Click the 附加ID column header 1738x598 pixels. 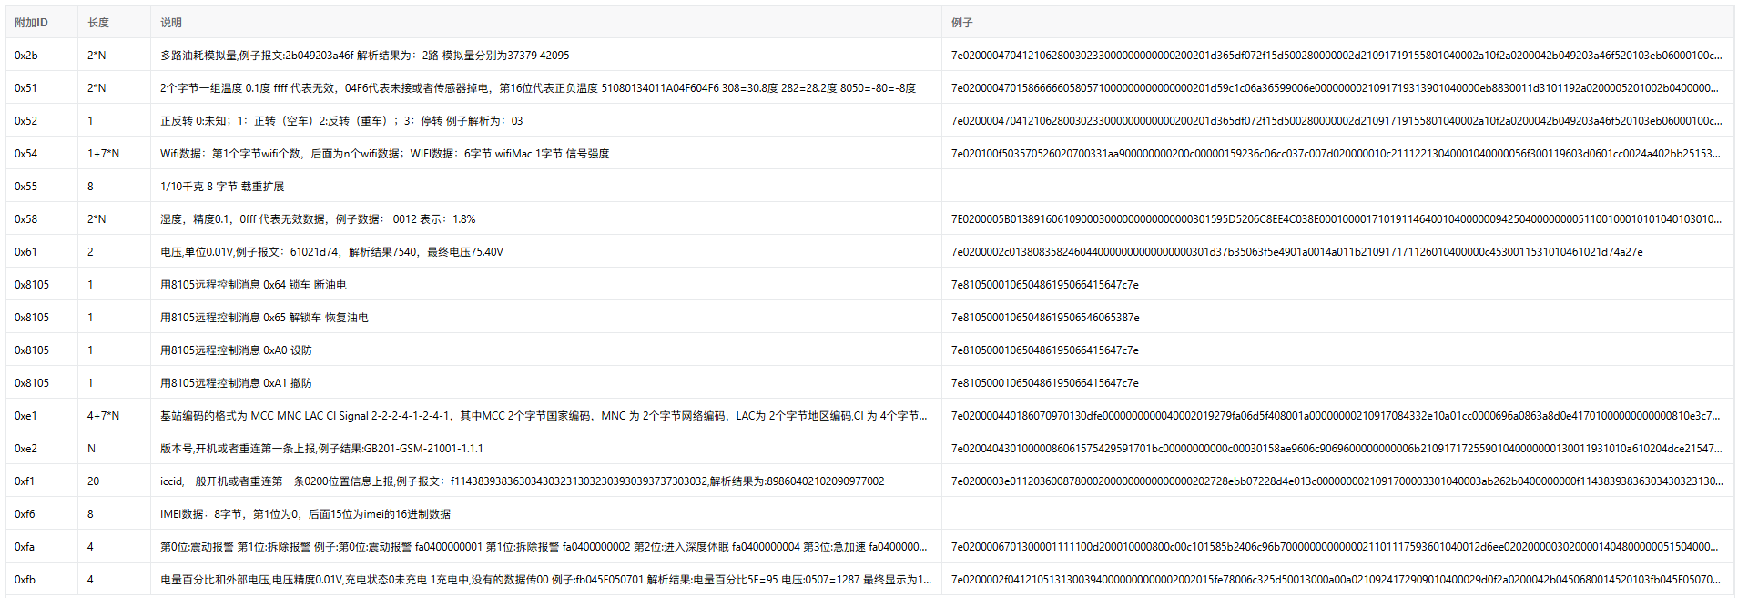(x=31, y=23)
